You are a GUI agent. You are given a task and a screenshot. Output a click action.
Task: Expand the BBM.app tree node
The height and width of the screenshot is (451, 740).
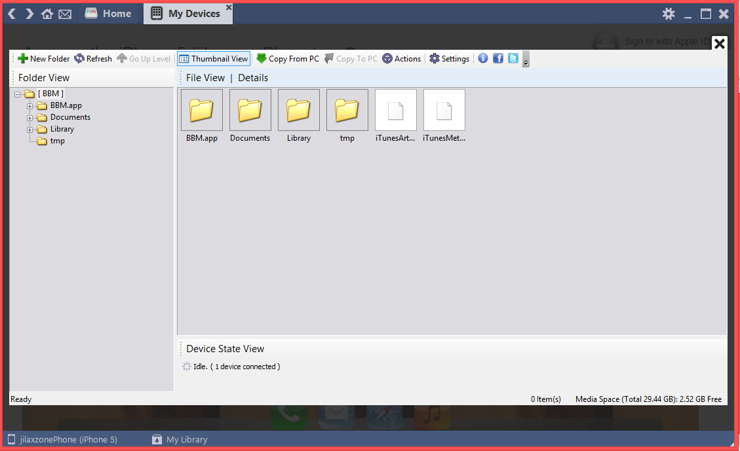29,106
